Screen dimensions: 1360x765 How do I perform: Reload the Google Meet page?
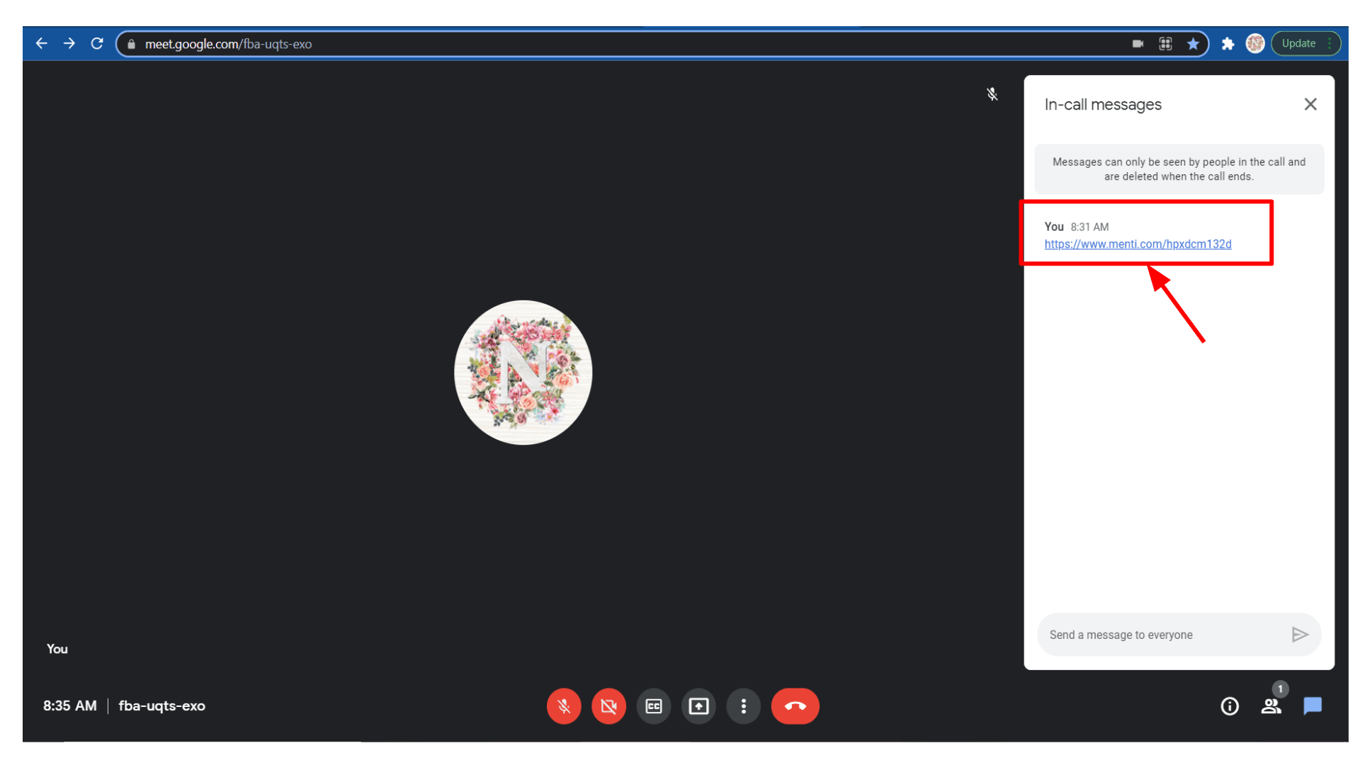click(x=97, y=44)
